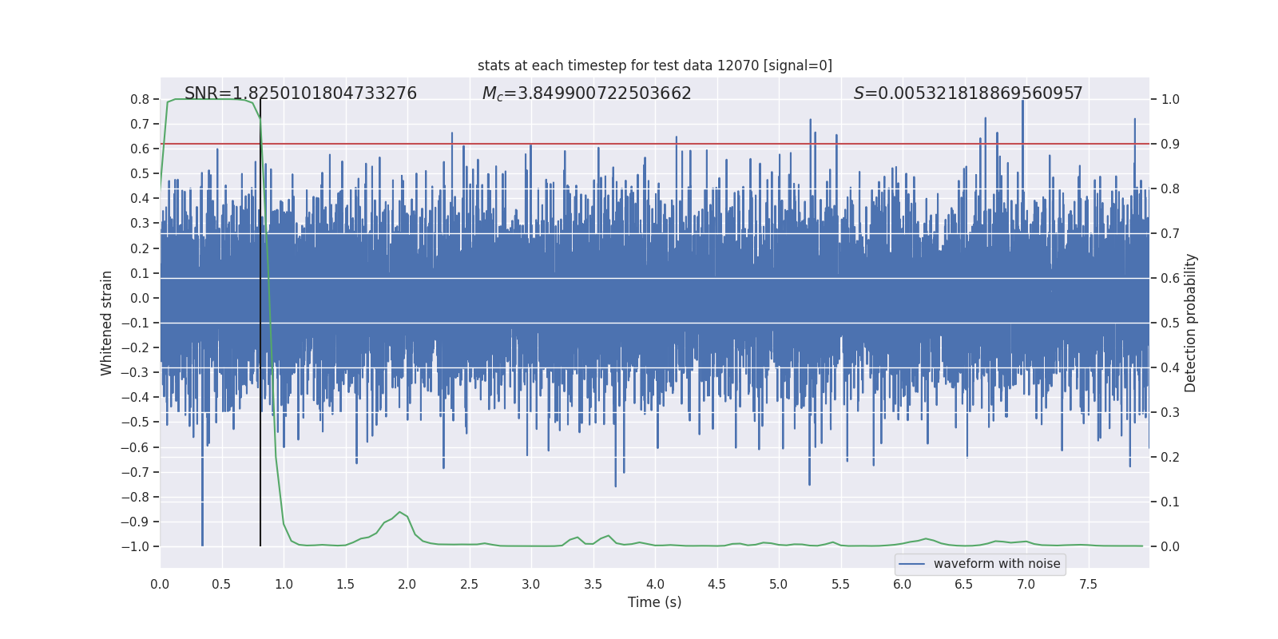Click the blue legend line sample
Viewport: 1278px width, 639px height.
(912, 564)
